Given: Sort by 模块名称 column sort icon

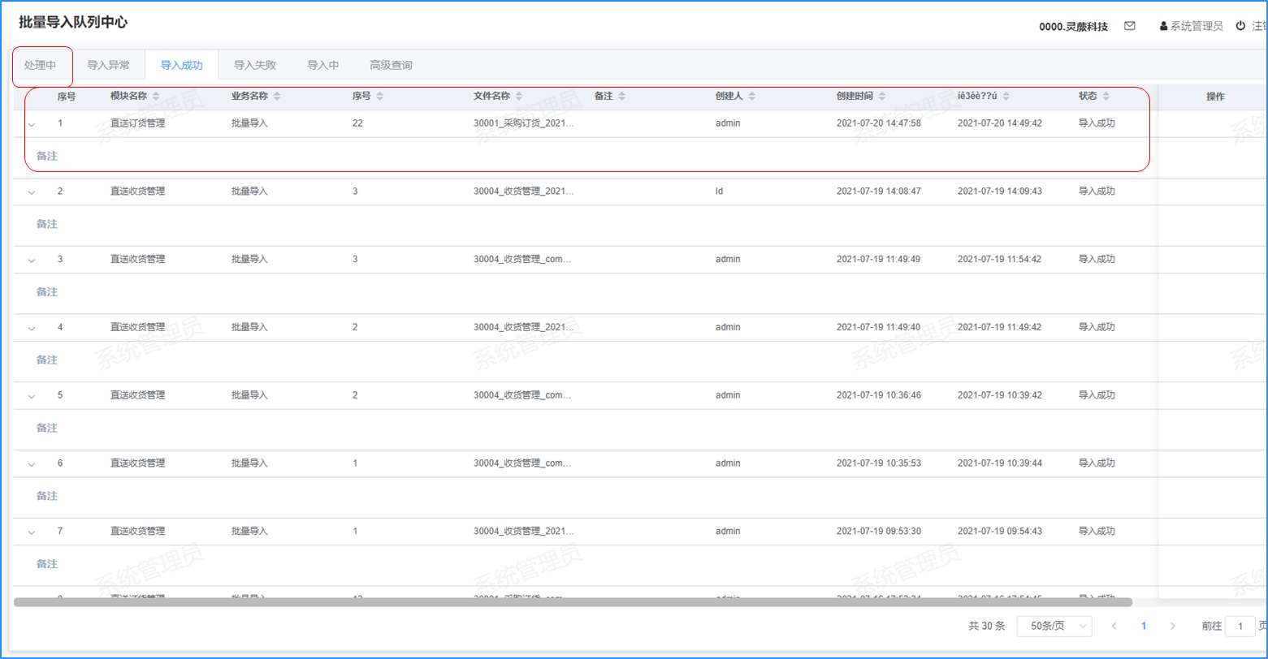Looking at the screenshot, I should tap(156, 97).
